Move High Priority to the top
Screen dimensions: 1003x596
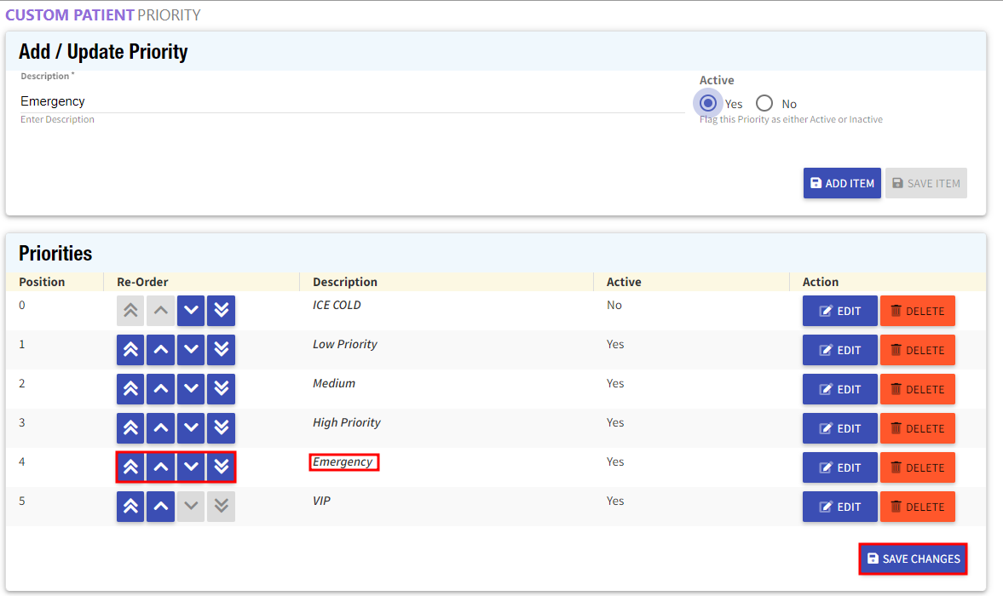[130, 428]
